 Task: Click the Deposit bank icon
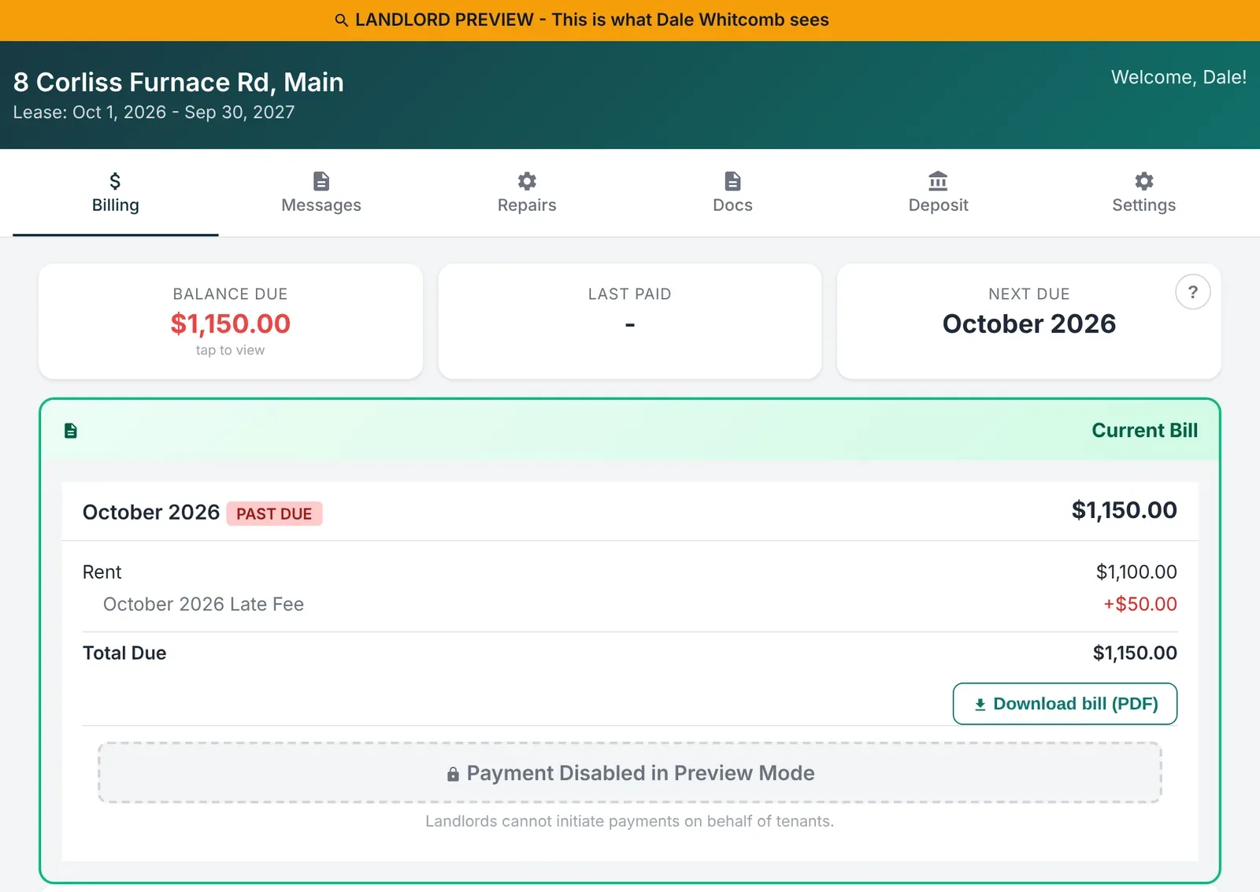coord(938,181)
